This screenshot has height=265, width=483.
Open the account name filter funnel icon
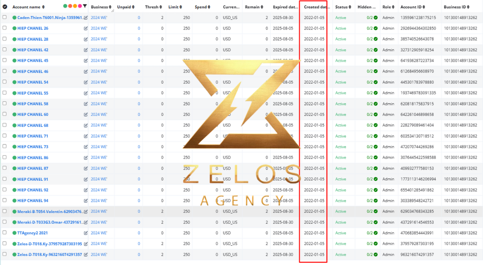(x=85, y=6)
